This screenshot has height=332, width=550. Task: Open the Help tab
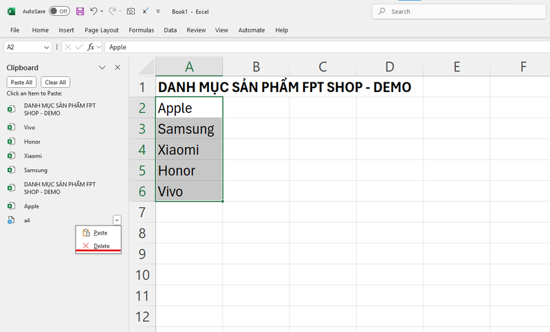[x=282, y=30]
